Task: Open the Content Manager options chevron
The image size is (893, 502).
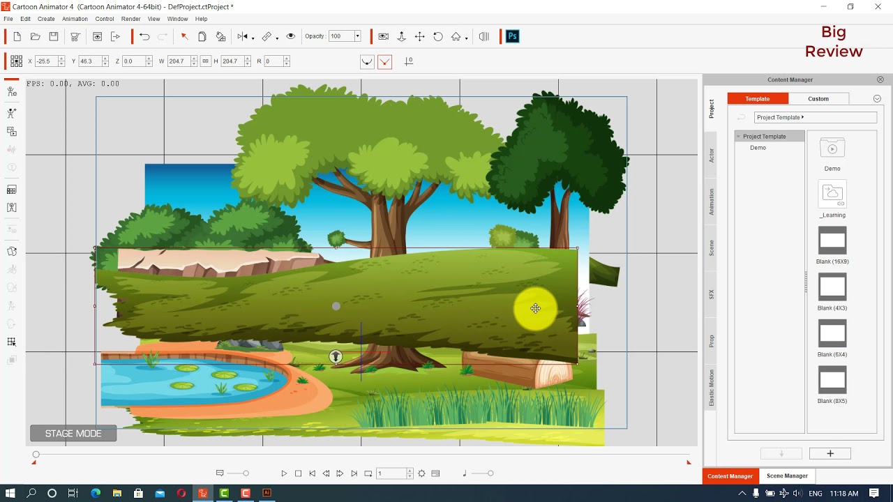Action: [x=877, y=99]
